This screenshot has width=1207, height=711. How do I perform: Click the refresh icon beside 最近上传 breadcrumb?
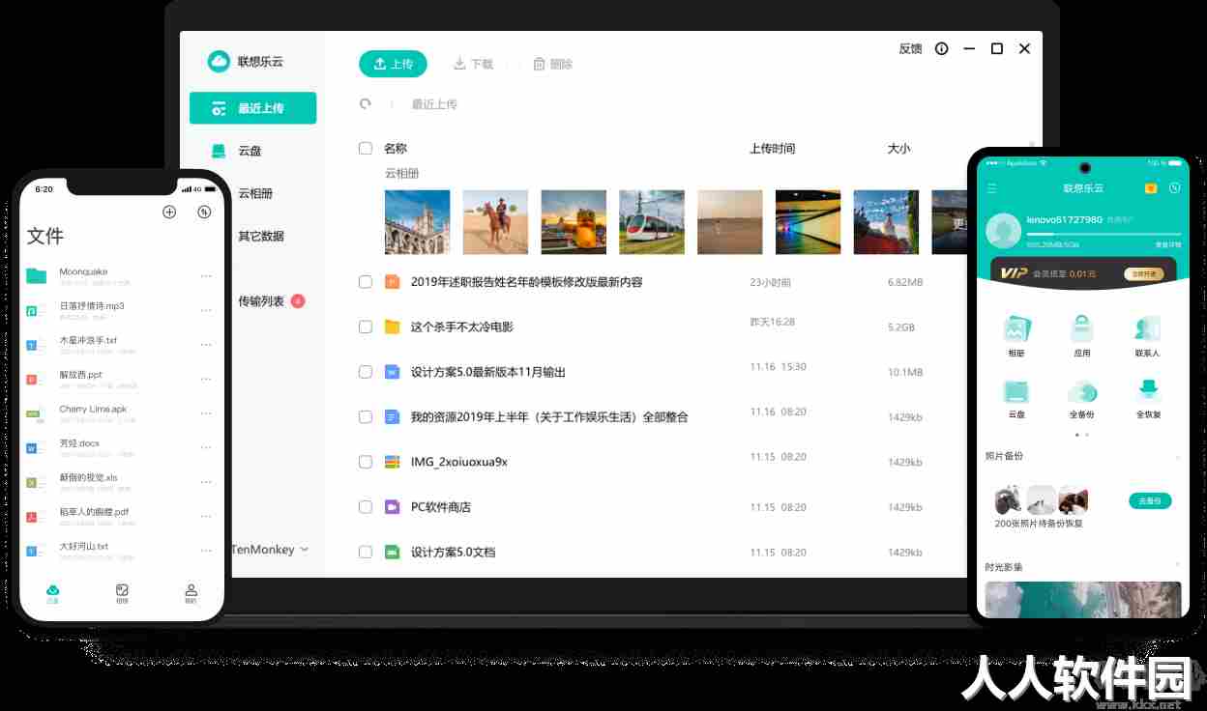pos(365,103)
